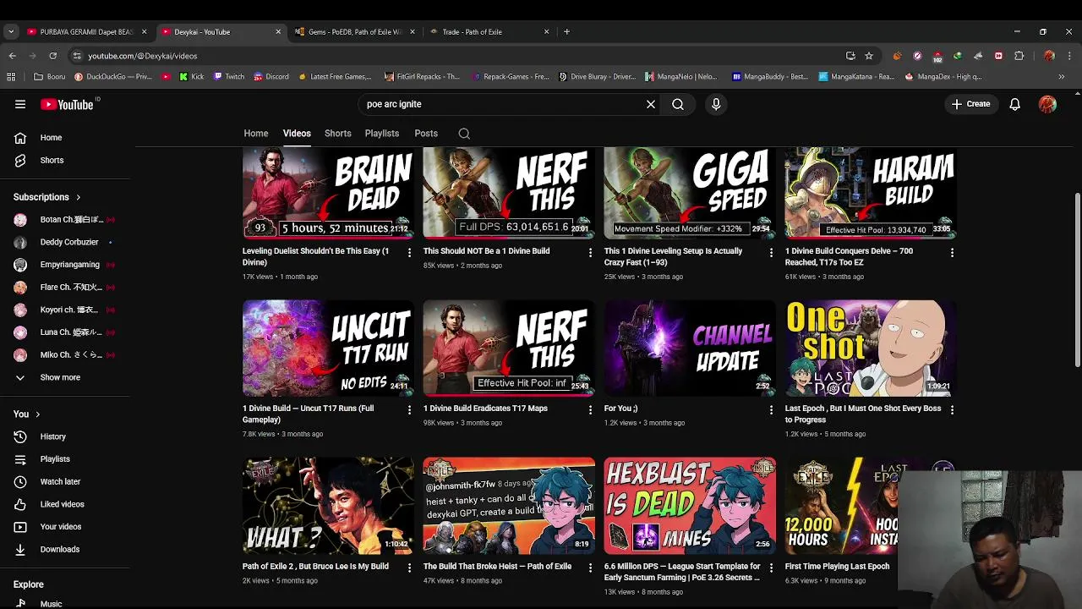Play Bruce Lee WHAT? thumbnail
This screenshot has height=609, width=1082.
328,506
